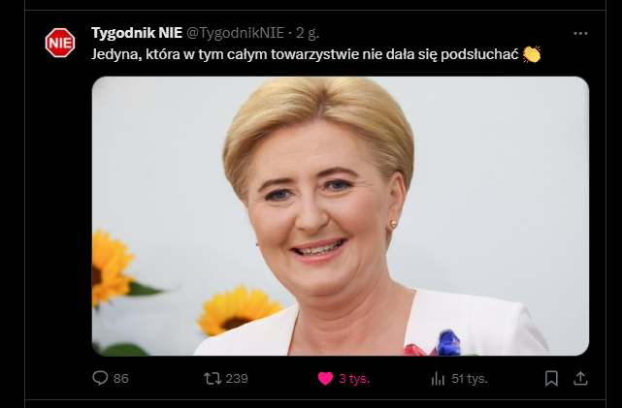Click the '51 tys.' views count
This screenshot has height=408, width=622.
(x=470, y=379)
